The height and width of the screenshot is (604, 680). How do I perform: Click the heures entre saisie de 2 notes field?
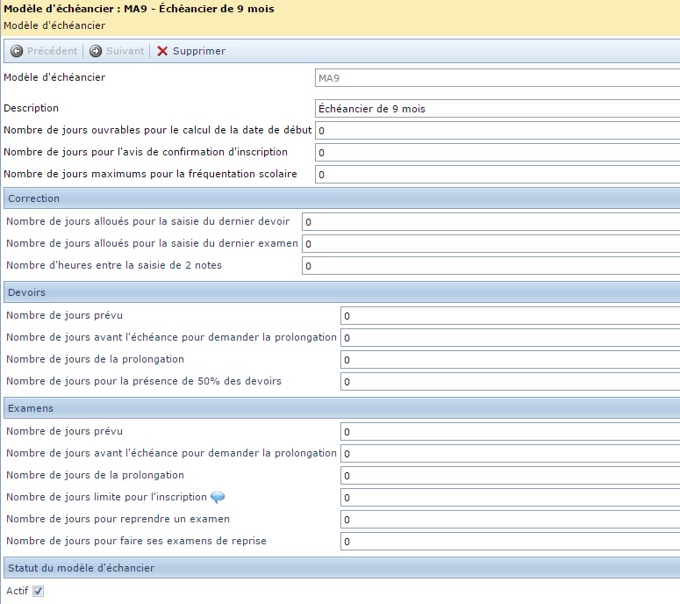pyautogui.click(x=490, y=266)
